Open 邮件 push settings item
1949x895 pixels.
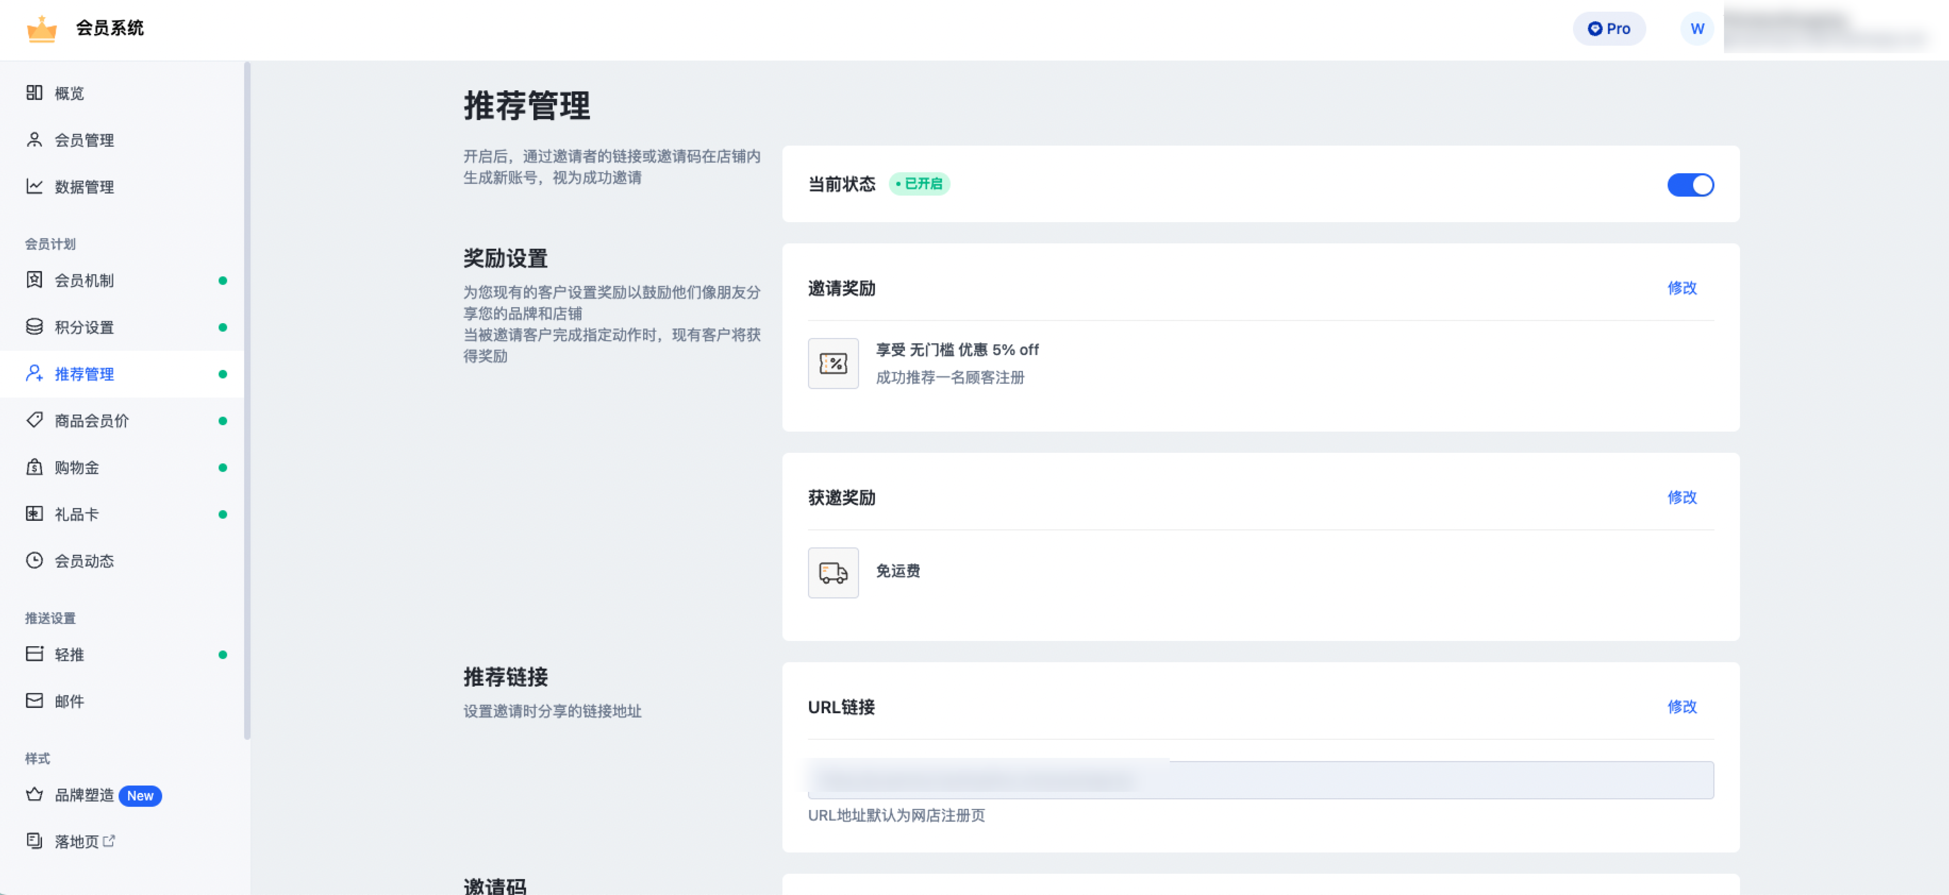[x=69, y=701]
